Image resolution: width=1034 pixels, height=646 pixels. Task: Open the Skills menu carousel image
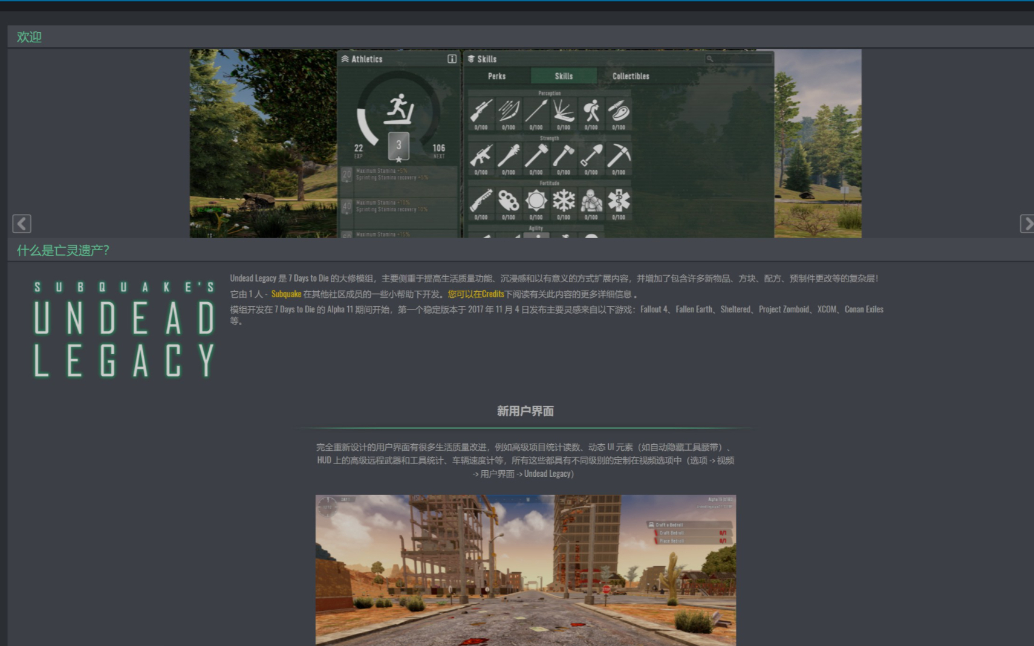pos(525,143)
